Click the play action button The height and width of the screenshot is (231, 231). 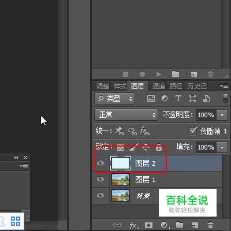click(x=159, y=74)
